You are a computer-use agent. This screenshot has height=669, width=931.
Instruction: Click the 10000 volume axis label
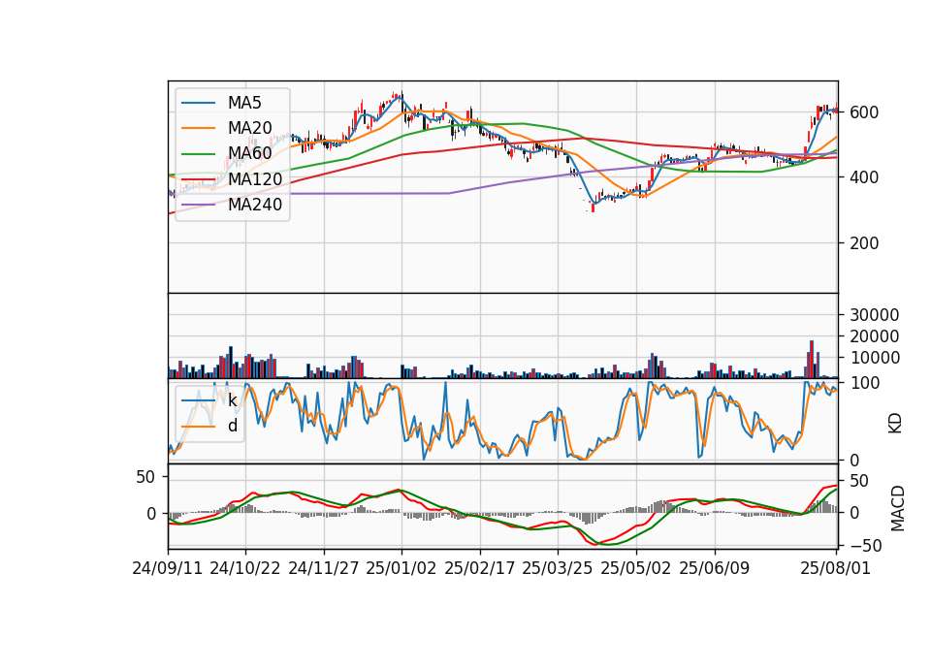pyautogui.click(x=875, y=358)
